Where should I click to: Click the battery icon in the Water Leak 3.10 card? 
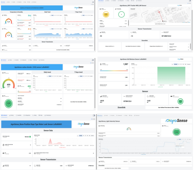click(3, 153)
